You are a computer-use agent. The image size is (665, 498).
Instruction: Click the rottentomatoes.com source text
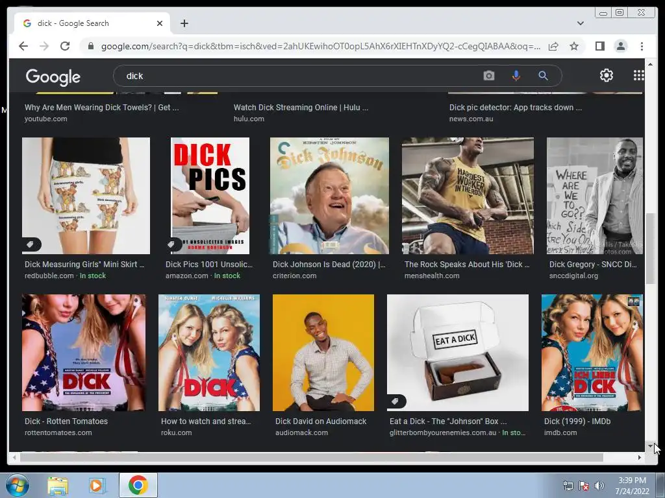[x=58, y=433]
